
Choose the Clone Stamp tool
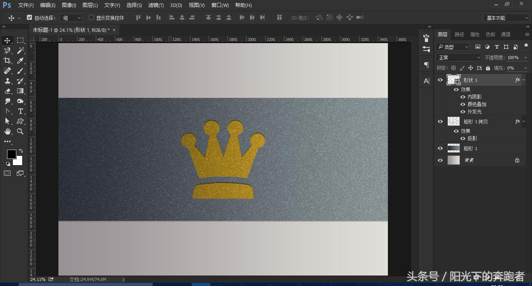point(7,81)
